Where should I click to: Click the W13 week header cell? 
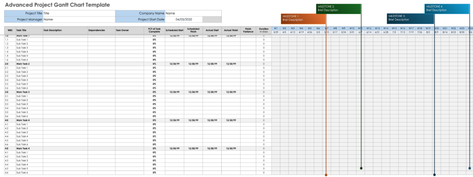point(377,28)
